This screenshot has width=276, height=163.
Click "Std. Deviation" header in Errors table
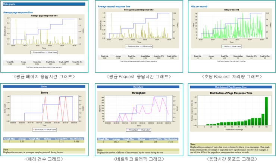pos(76,139)
